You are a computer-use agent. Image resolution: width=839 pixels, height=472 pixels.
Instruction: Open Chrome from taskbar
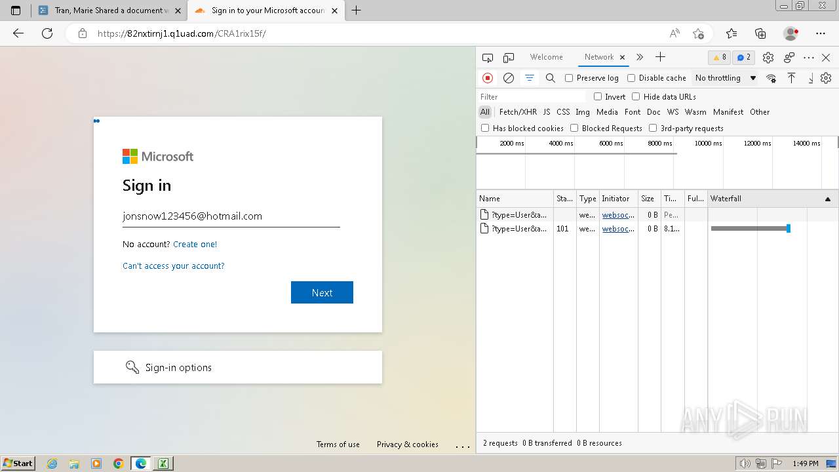[x=119, y=463]
